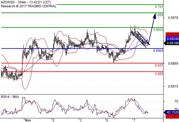The height and width of the screenshot is (122, 179).
Task: Click the RSI 70 level axis label
Action: click(176, 101)
